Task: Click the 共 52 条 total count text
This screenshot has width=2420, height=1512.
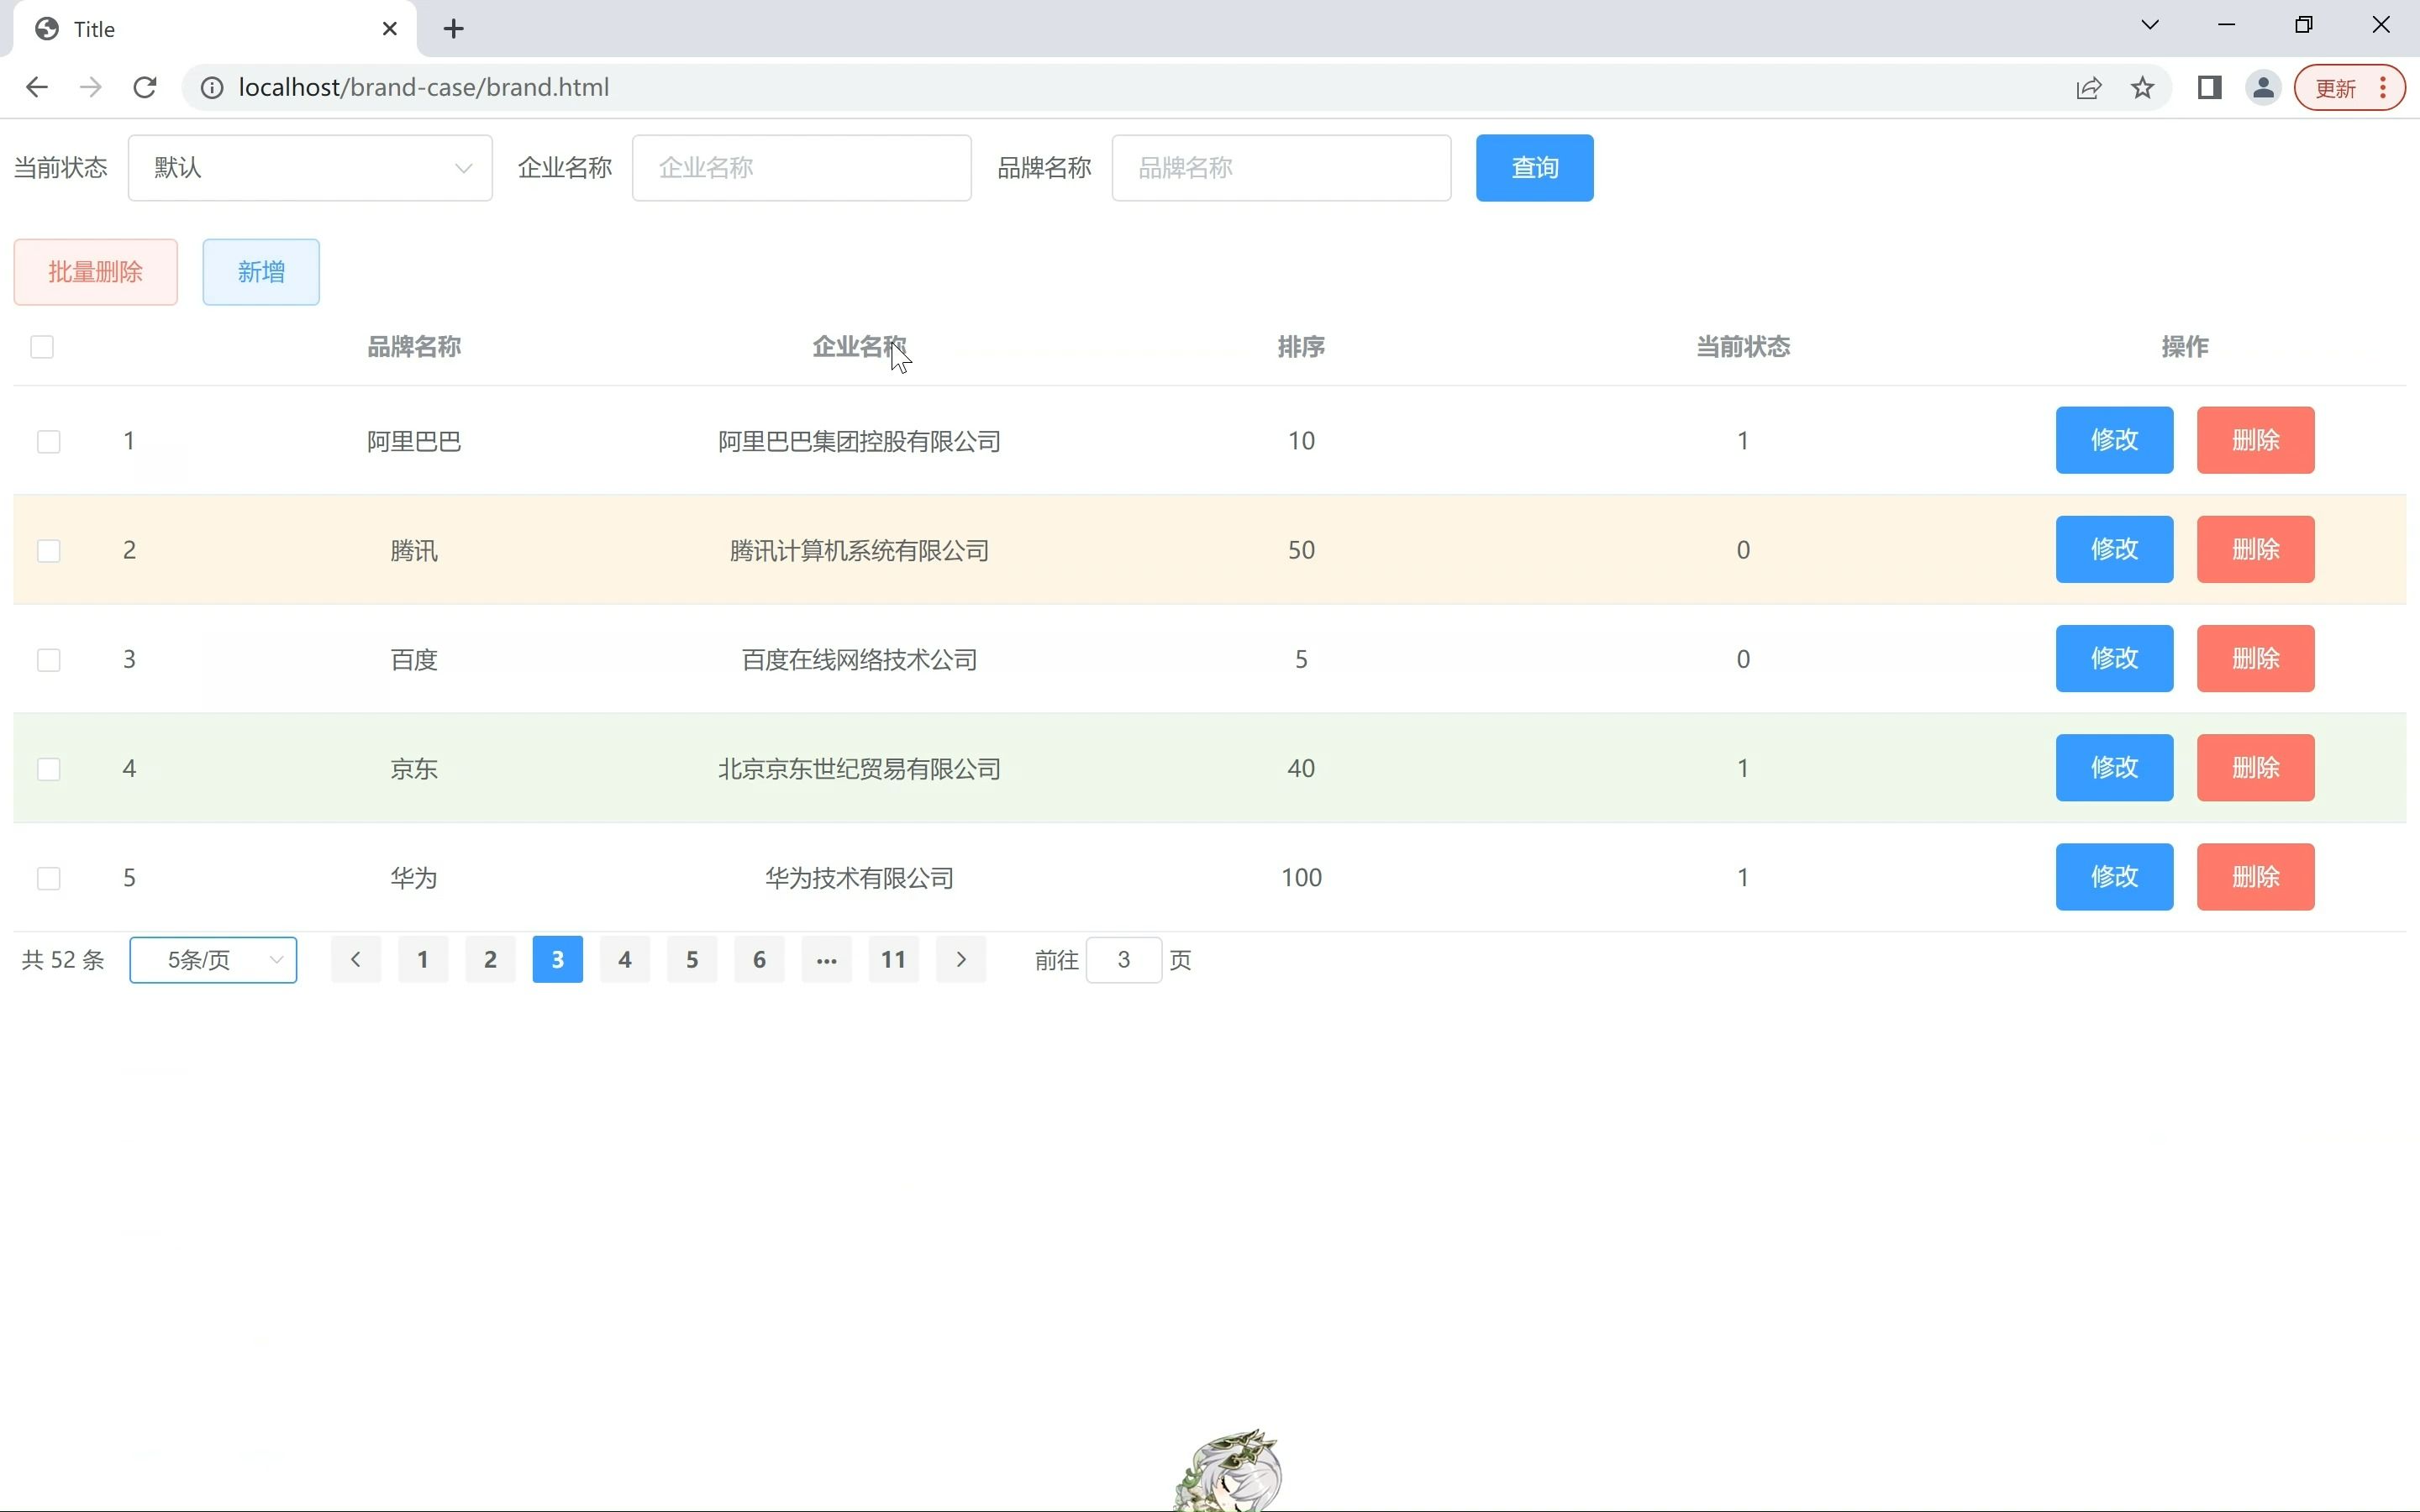Action: coord(63,960)
